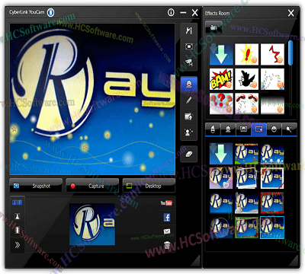Upload captured media to YouTube
This screenshot has height=274, width=305.
point(166,203)
